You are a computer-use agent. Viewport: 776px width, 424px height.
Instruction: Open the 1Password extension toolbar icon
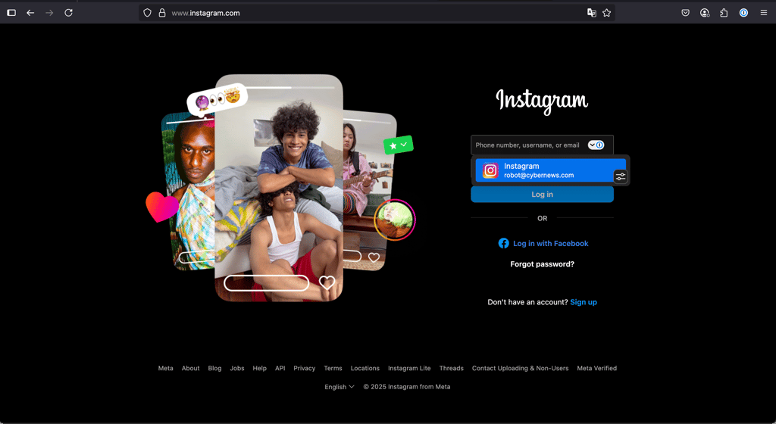click(744, 13)
